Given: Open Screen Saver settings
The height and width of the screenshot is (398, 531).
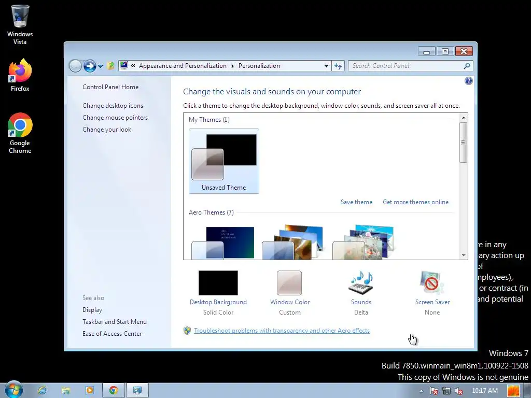Looking at the screenshot, I should [x=432, y=292].
